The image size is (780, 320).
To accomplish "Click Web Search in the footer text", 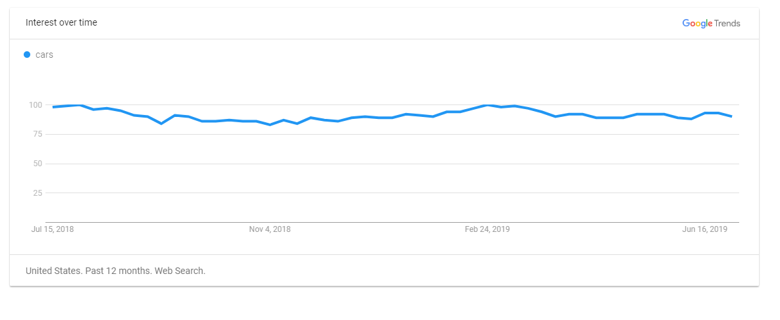I will (180, 271).
